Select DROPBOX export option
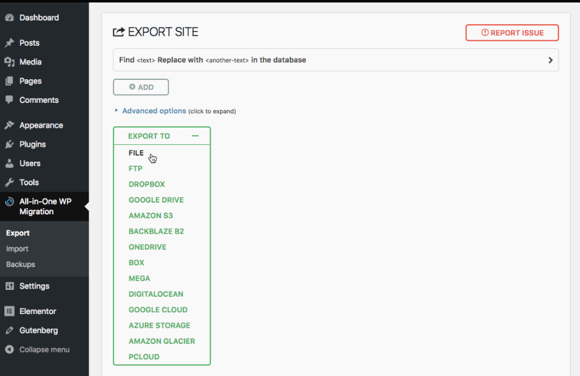Viewport: 580px width, 376px height. pyautogui.click(x=147, y=184)
